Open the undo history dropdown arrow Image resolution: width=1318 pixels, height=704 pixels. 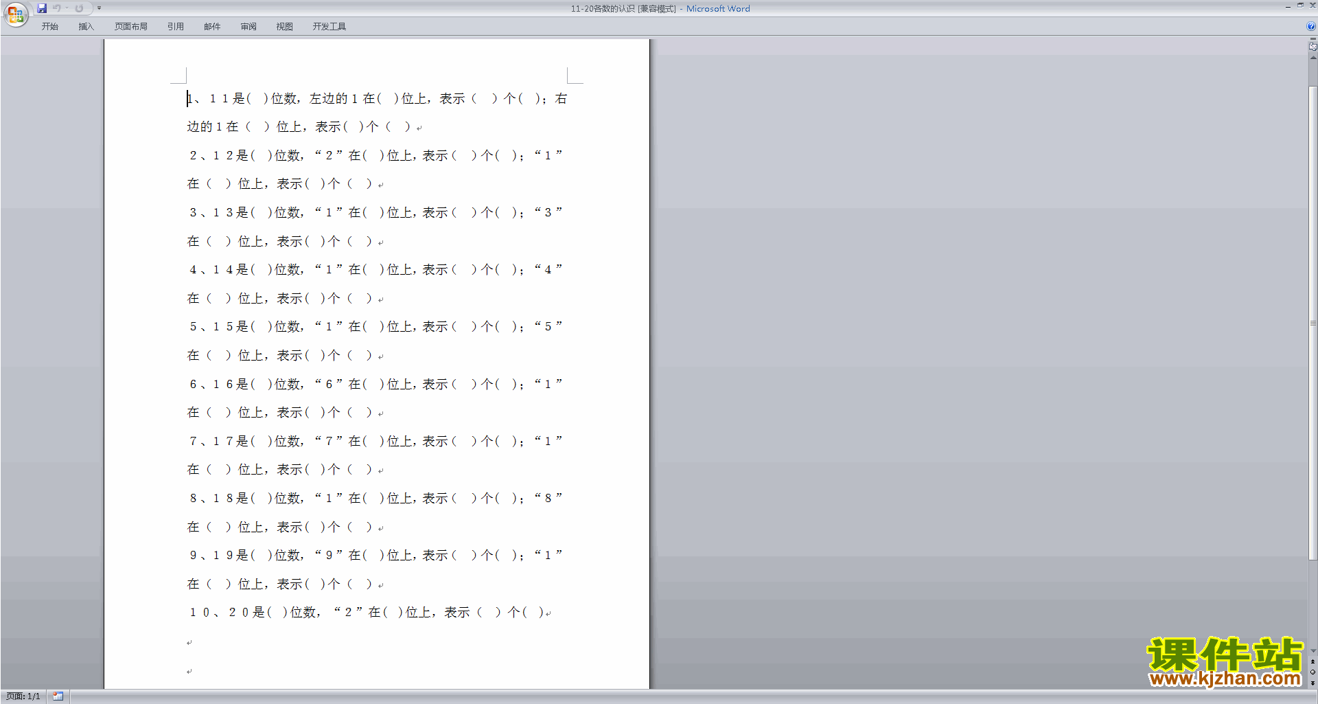click(x=67, y=8)
